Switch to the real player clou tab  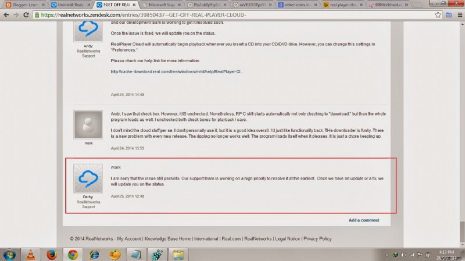pyautogui.click(x=343, y=5)
